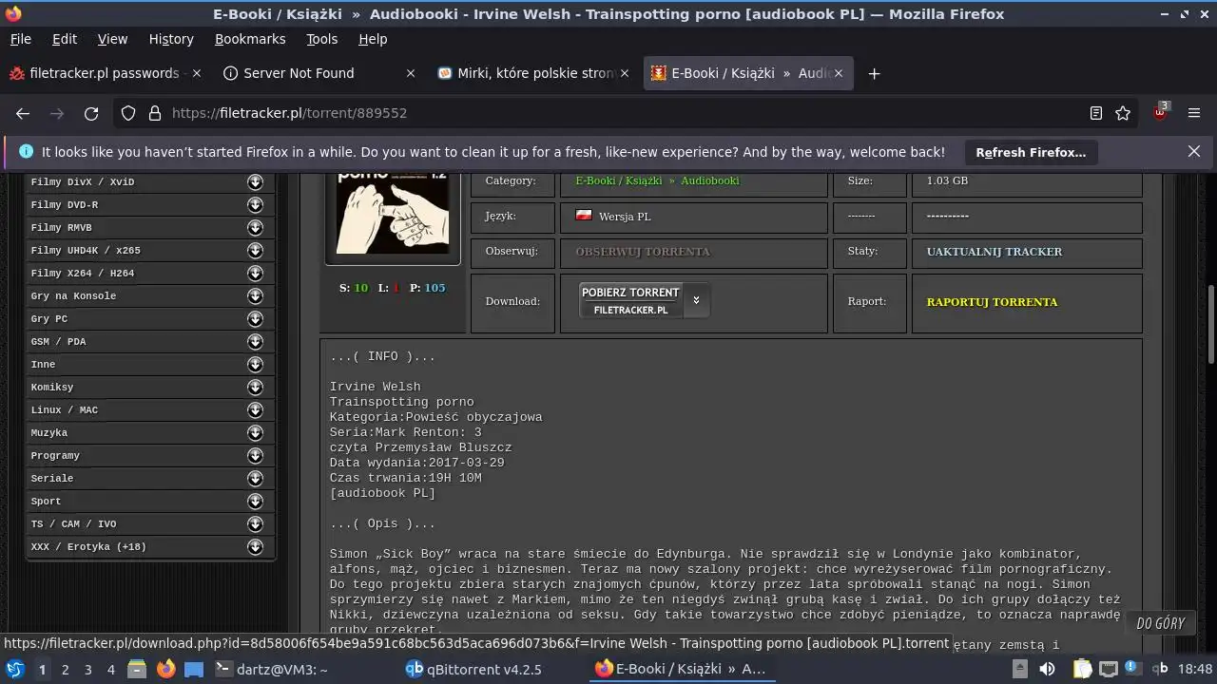Expand GSM / PDA category arrow
The width and height of the screenshot is (1217, 684).
pos(255,341)
